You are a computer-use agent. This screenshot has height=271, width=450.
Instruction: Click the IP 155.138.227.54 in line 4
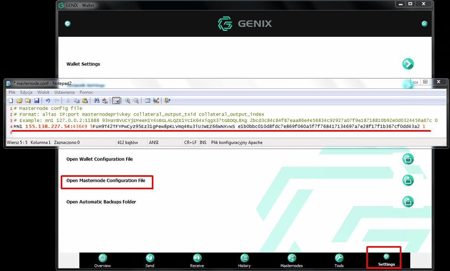[x=47, y=126]
